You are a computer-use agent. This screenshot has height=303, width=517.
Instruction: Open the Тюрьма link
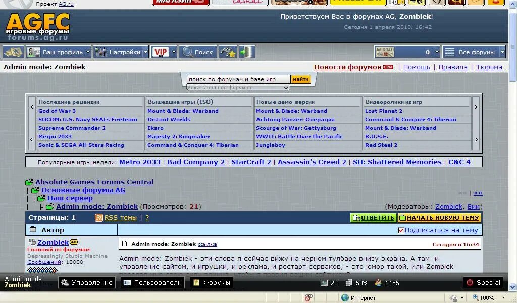[x=489, y=67]
